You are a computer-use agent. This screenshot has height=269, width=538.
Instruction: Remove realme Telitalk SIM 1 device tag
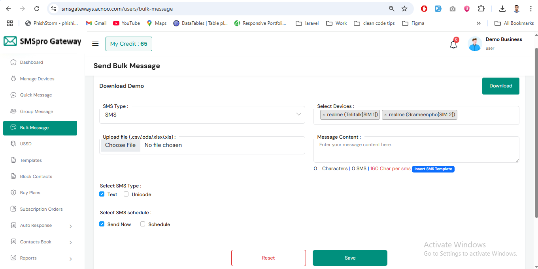tap(324, 115)
